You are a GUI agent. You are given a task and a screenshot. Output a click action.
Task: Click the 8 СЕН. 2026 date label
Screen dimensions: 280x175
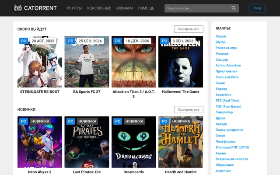[183, 41]
